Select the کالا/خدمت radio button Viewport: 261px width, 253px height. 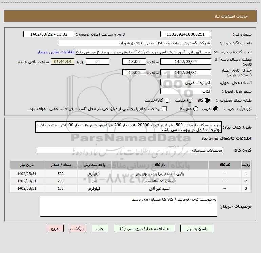[167, 100]
